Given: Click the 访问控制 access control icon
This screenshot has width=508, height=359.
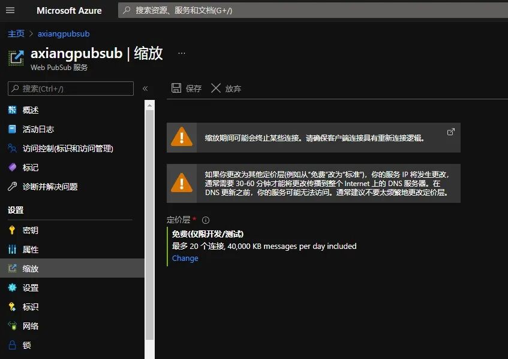Looking at the screenshot, I should point(12,148).
